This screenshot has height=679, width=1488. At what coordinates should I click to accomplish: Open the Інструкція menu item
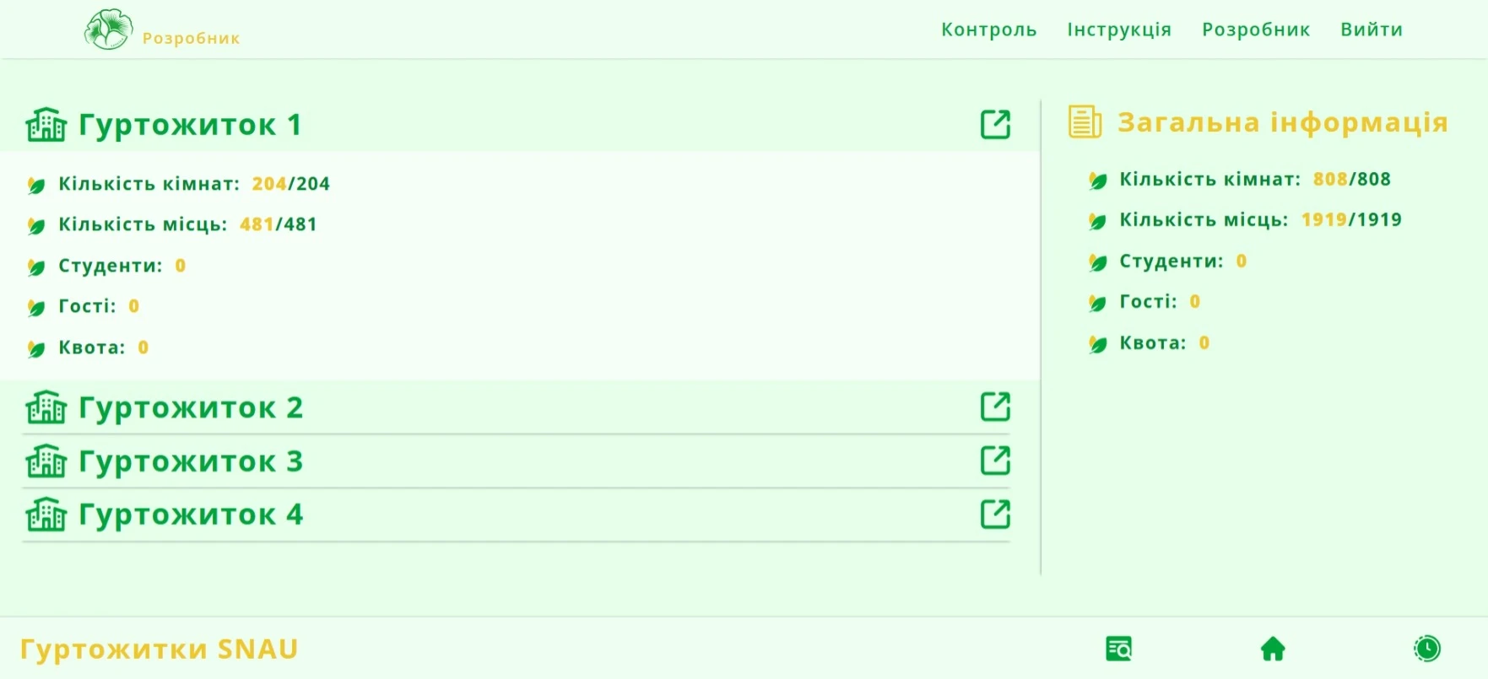tap(1119, 30)
